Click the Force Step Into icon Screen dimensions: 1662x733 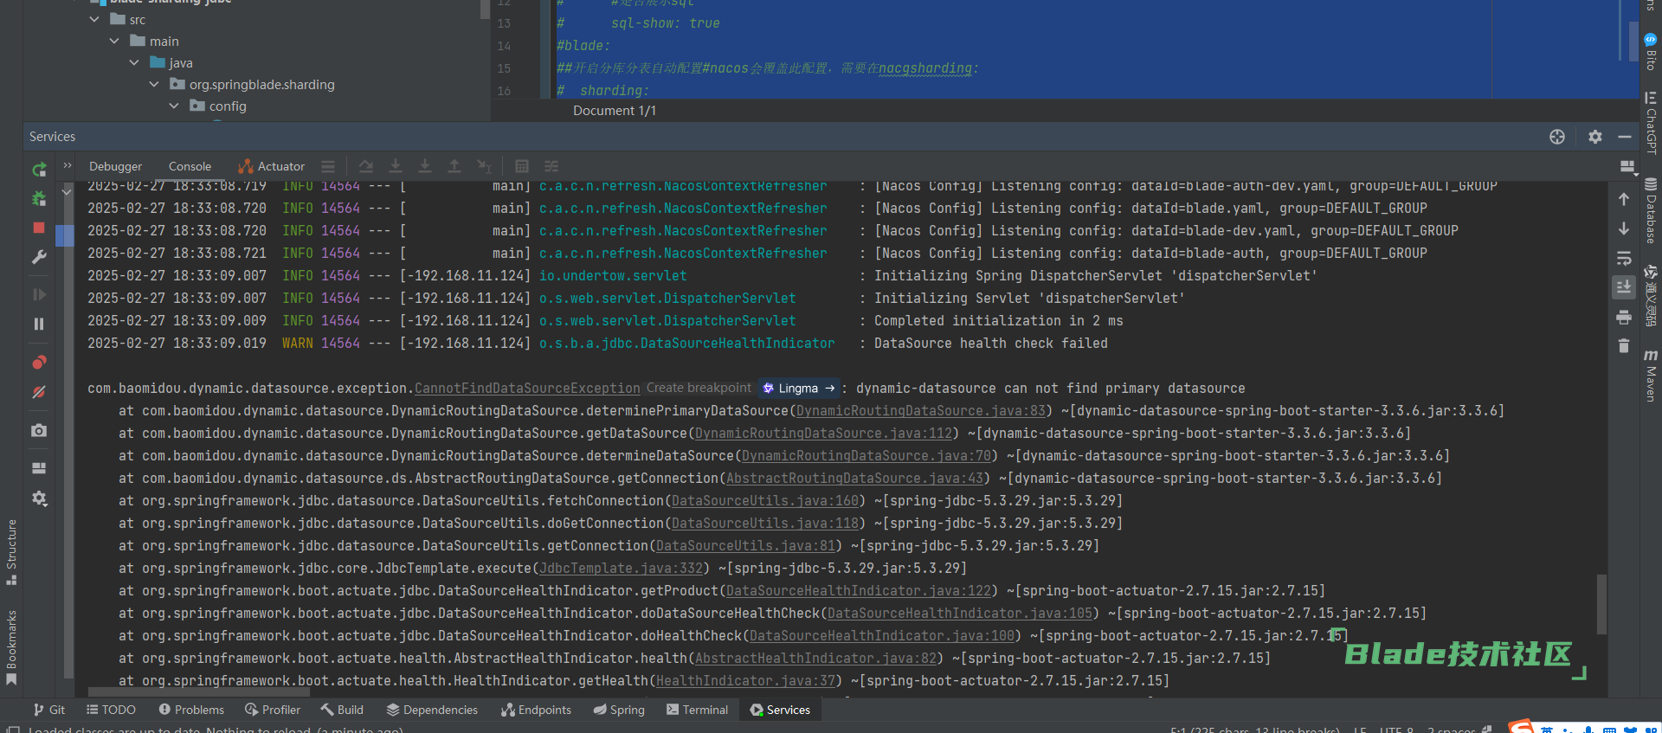pyautogui.click(x=425, y=166)
